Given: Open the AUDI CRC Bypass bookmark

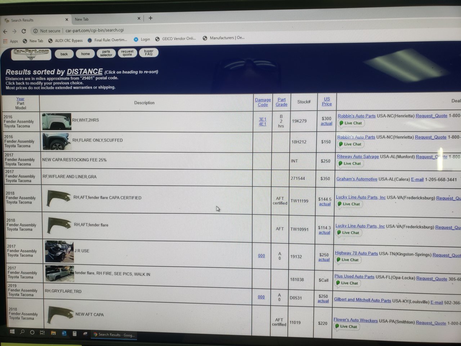Looking at the screenshot, I should tap(66, 40).
